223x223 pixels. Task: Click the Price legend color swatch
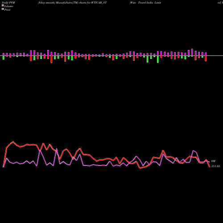click(x=3, y=9)
